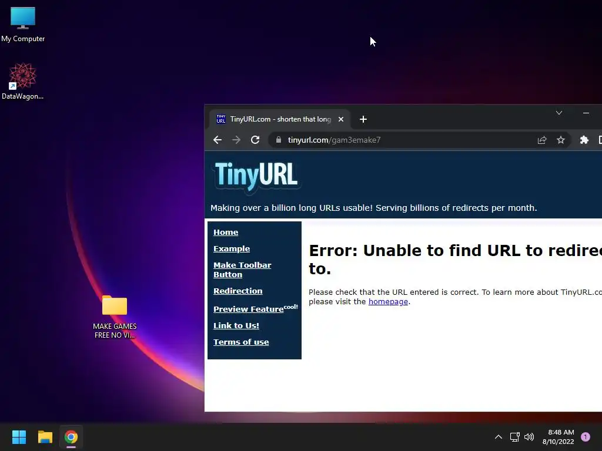Image resolution: width=602 pixels, height=451 pixels.
Task: Open the Home link
Action: click(226, 233)
